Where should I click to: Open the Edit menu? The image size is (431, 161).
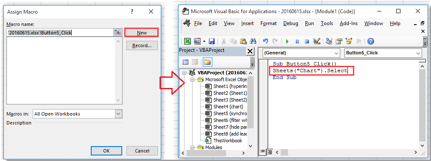click(x=213, y=23)
